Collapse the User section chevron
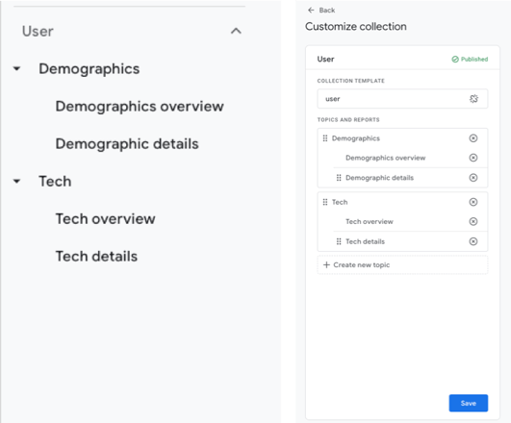Viewport: 511px width, 423px height. pos(236,31)
